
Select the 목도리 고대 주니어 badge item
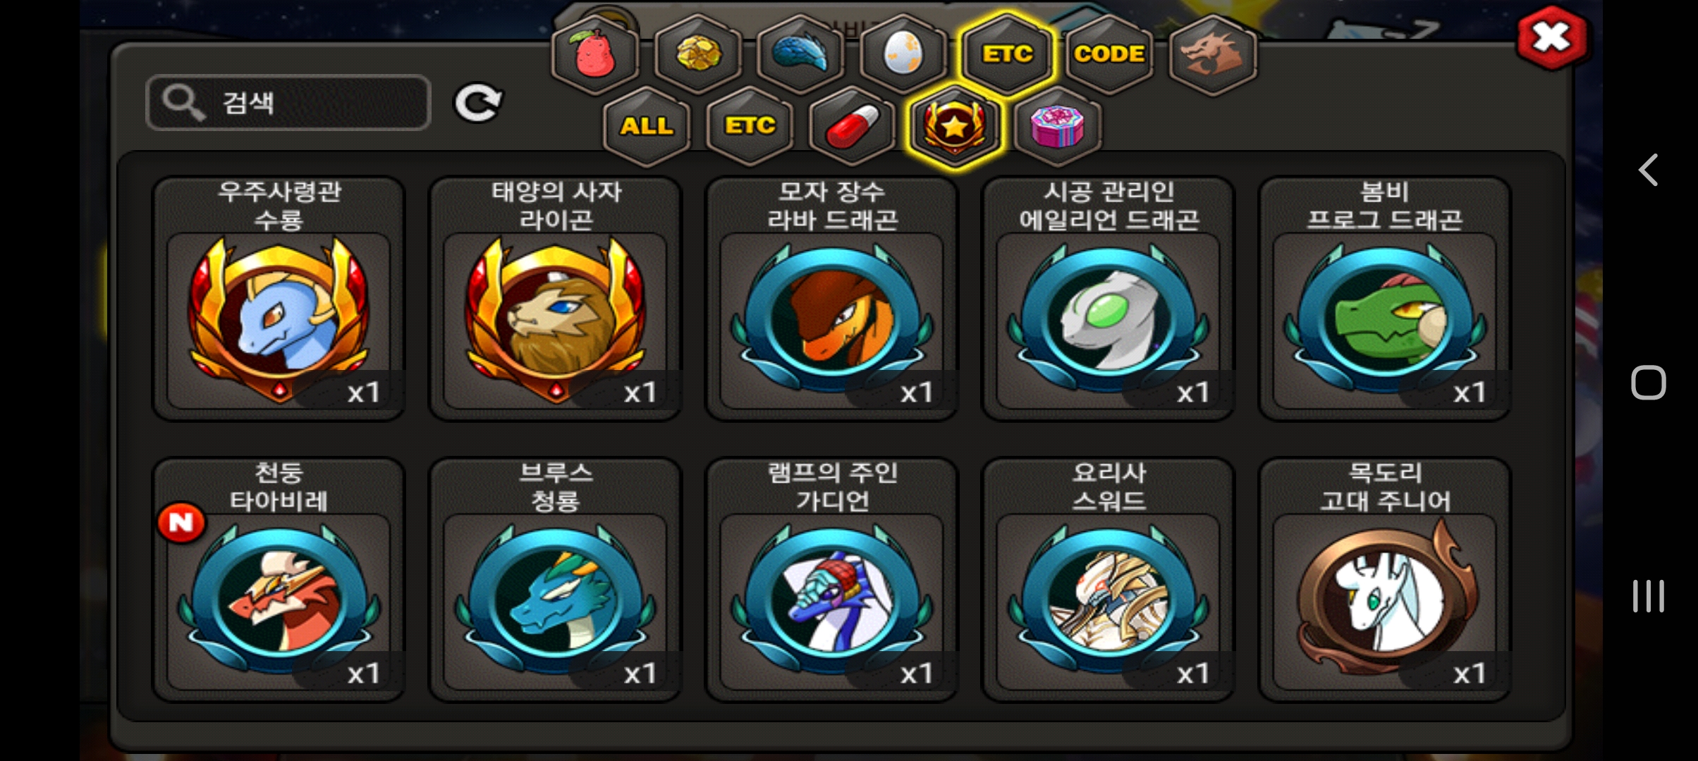(1385, 580)
